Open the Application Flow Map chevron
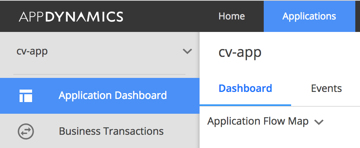Image resolution: width=360 pixels, height=148 pixels. click(x=319, y=122)
